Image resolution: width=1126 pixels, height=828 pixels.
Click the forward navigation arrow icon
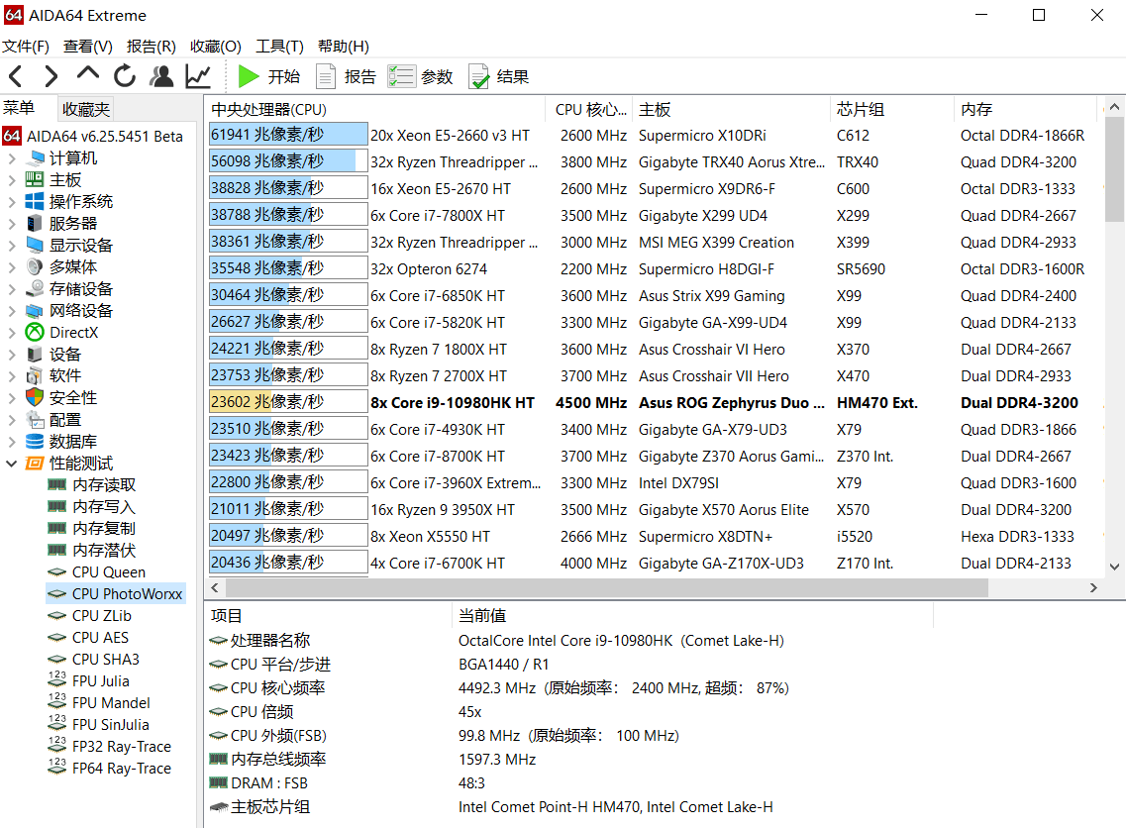tap(51, 76)
